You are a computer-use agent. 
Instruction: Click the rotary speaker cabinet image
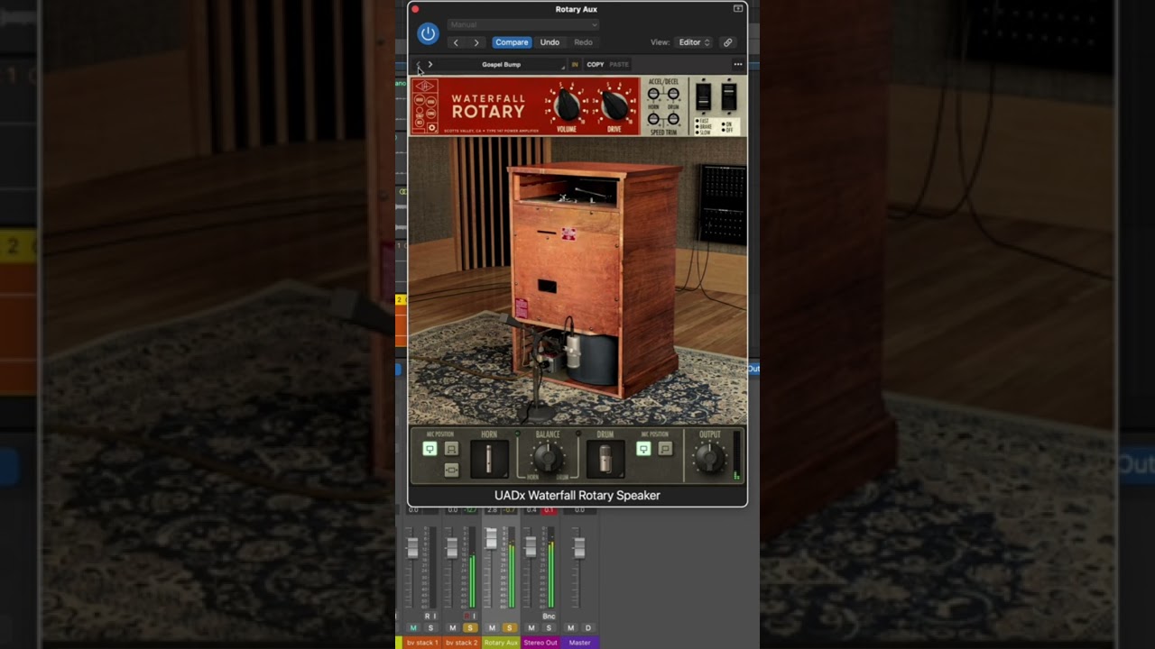point(594,279)
